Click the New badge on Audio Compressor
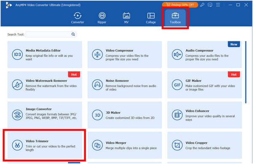This screenshot has height=164, width=253. click(x=234, y=44)
